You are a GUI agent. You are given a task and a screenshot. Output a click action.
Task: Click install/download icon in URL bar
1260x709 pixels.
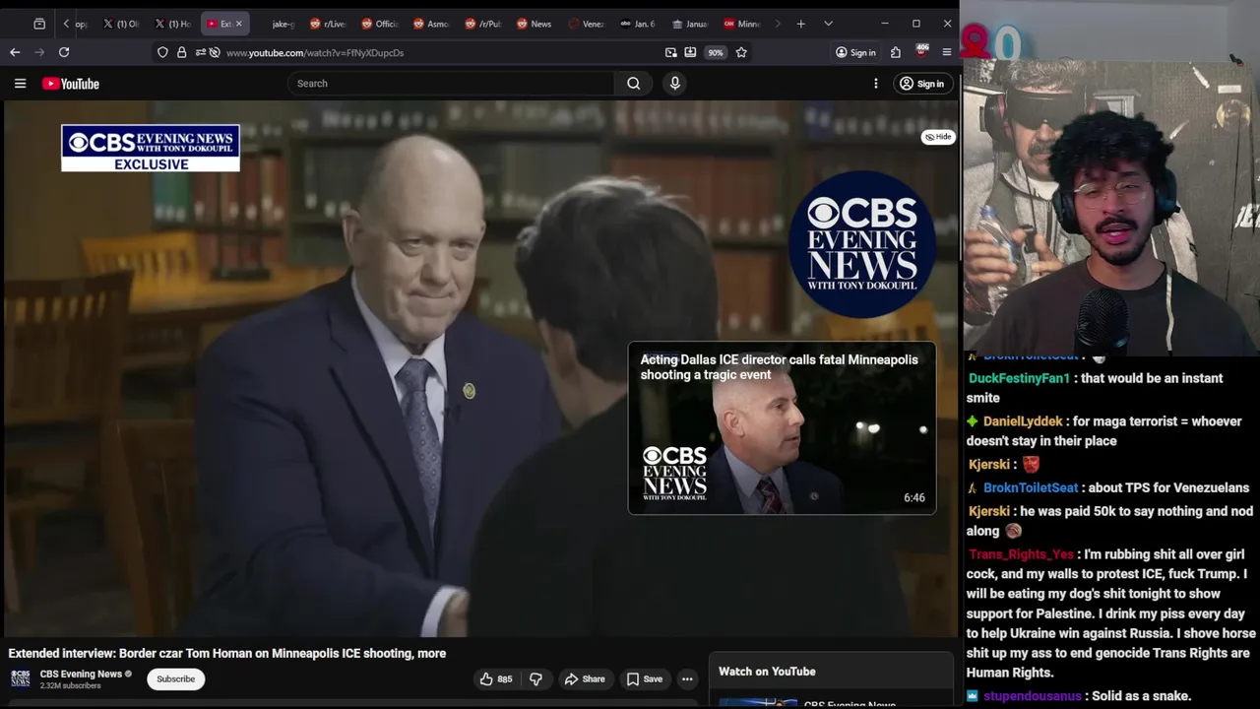point(690,52)
